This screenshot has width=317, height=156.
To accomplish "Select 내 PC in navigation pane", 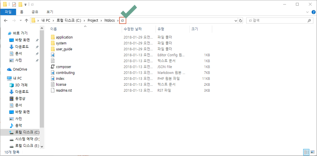I will [17, 78].
